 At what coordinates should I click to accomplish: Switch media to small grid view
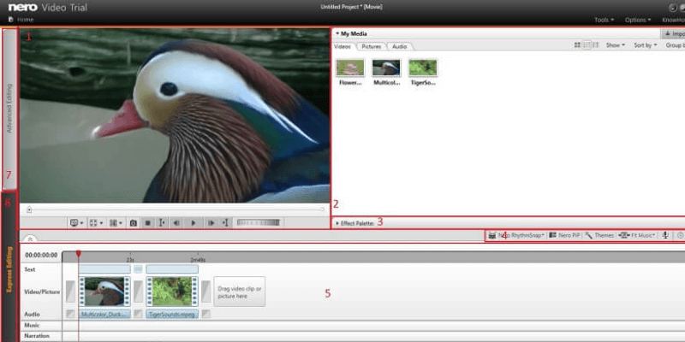[587, 45]
